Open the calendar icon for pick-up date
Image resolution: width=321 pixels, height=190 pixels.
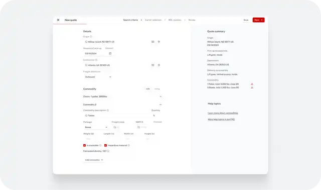tap(110, 53)
